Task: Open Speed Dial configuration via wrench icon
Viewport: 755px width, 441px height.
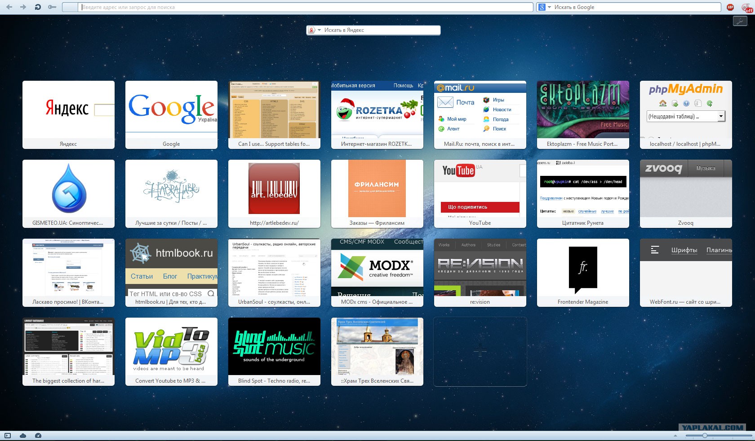Action: pos(740,21)
